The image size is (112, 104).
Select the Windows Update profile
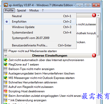coord(40,27)
